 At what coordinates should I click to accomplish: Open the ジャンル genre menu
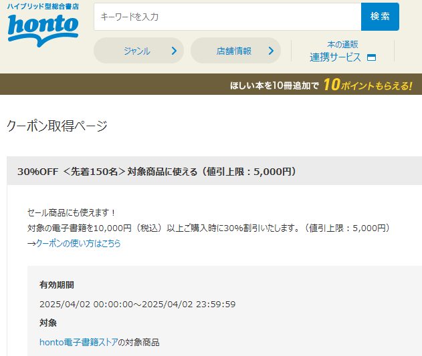click(x=138, y=51)
